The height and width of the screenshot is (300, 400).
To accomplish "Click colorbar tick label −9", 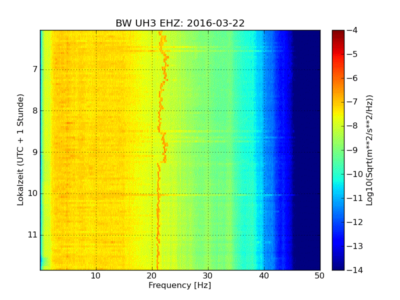I will (352, 150).
